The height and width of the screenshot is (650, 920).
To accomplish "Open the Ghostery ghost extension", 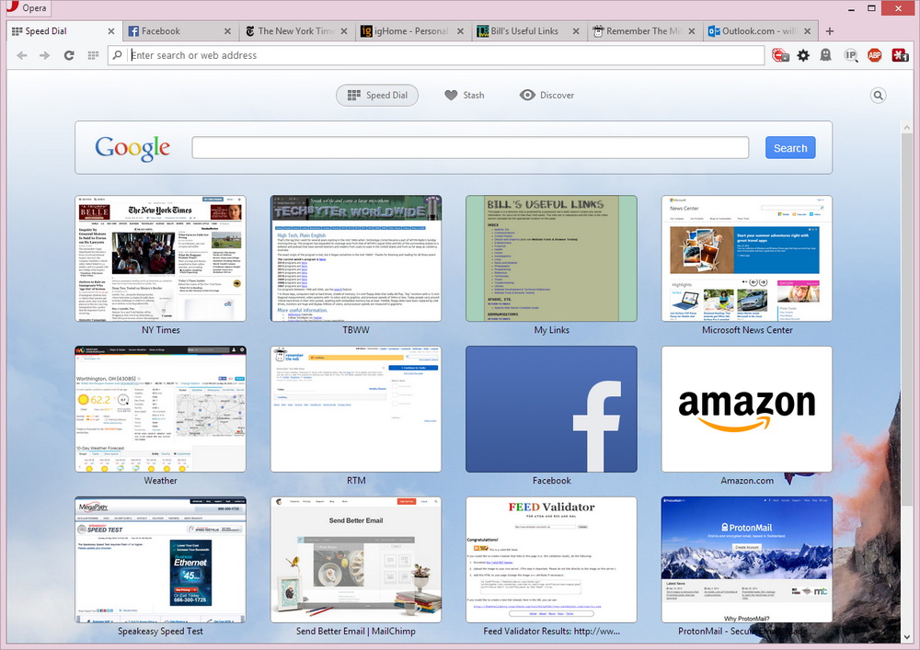I will [x=825, y=55].
